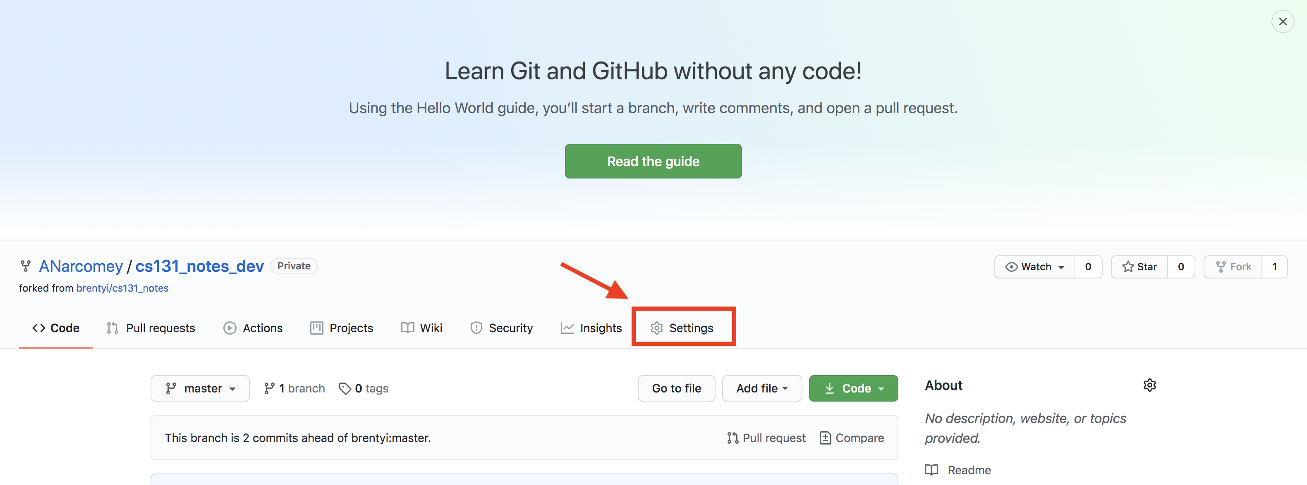This screenshot has height=485, width=1307.
Task: Select the Pull requests tab
Action: click(151, 326)
